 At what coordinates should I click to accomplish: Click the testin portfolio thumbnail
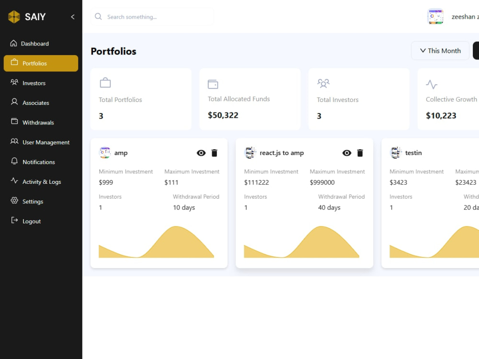396,153
